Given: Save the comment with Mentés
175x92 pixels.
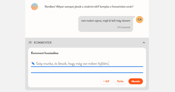Looking at the screenshot, I should point(136,81).
